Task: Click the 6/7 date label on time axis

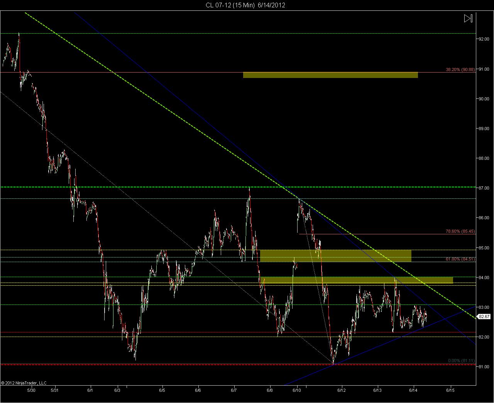Action: click(x=234, y=390)
